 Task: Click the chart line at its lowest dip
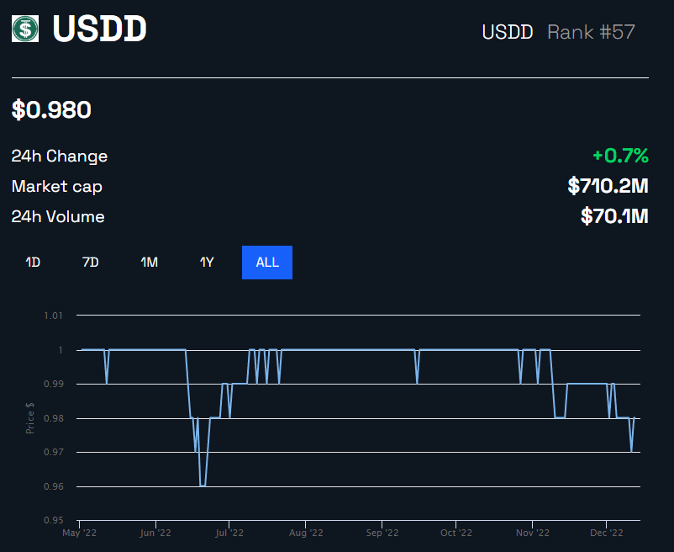(x=202, y=486)
